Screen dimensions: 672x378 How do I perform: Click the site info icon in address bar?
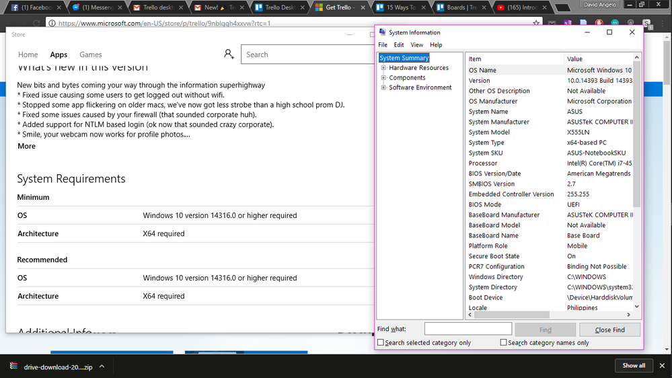pos(52,23)
